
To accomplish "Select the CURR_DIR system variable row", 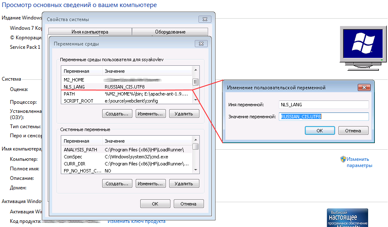I will point(127,164).
